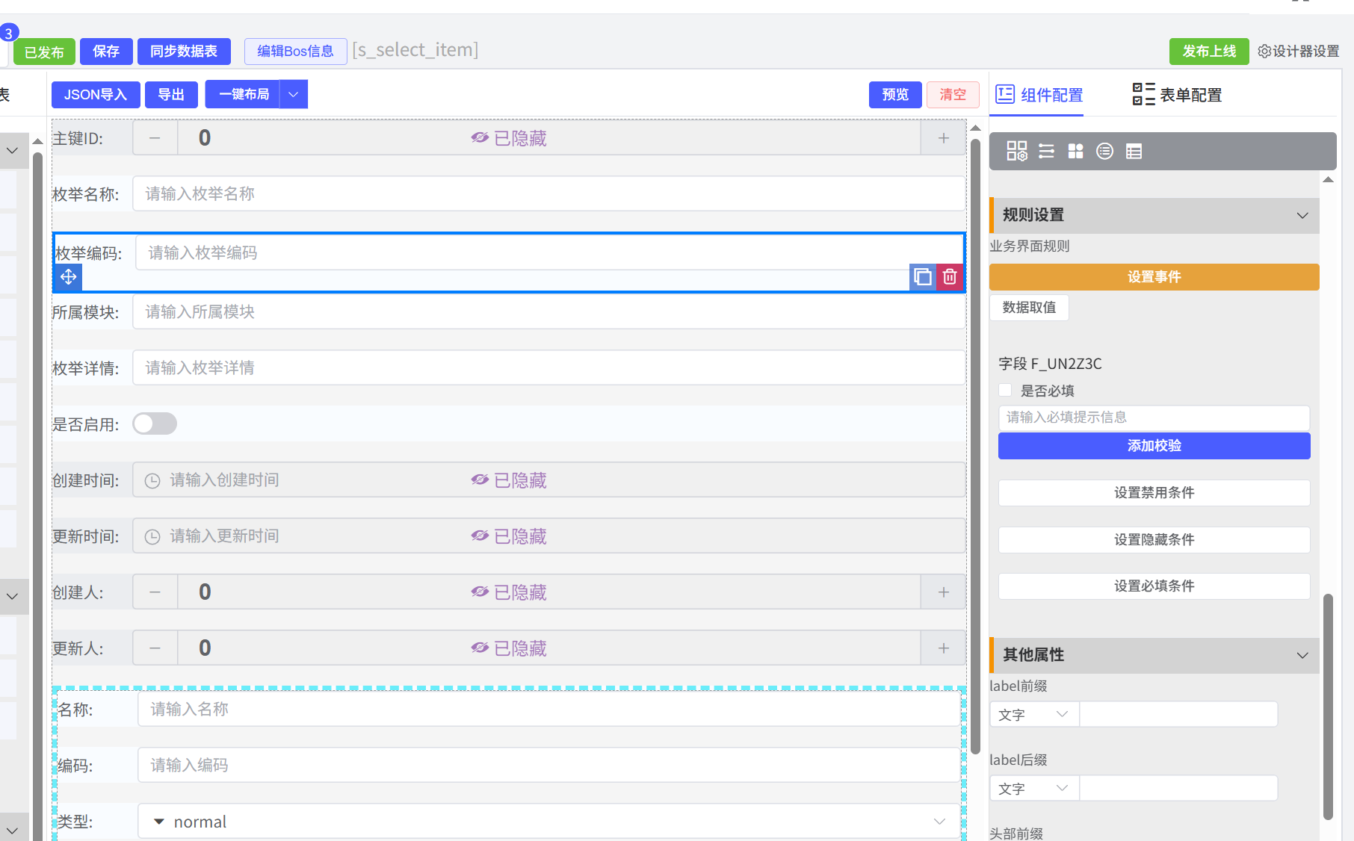Expand the bottom left sidebar chevron

point(12,829)
